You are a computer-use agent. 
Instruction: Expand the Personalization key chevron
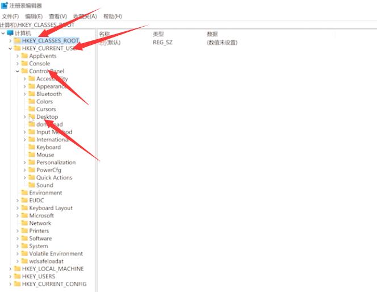pos(24,162)
